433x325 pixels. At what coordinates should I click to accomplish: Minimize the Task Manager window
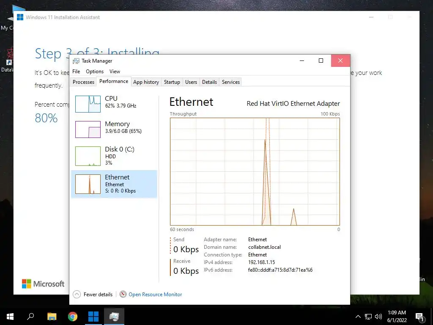click(x=302, y=61)
